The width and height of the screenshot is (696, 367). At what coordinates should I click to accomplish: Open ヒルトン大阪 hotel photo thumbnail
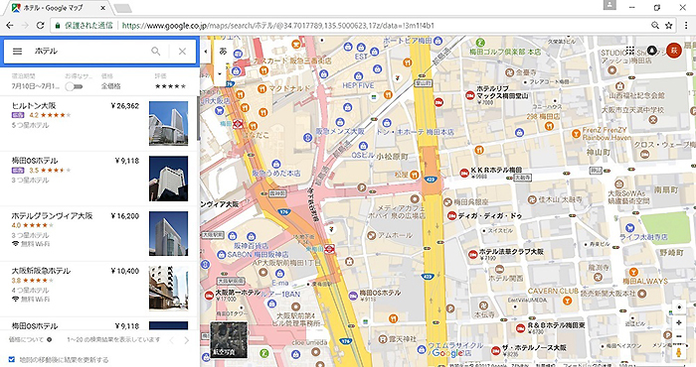168,123
